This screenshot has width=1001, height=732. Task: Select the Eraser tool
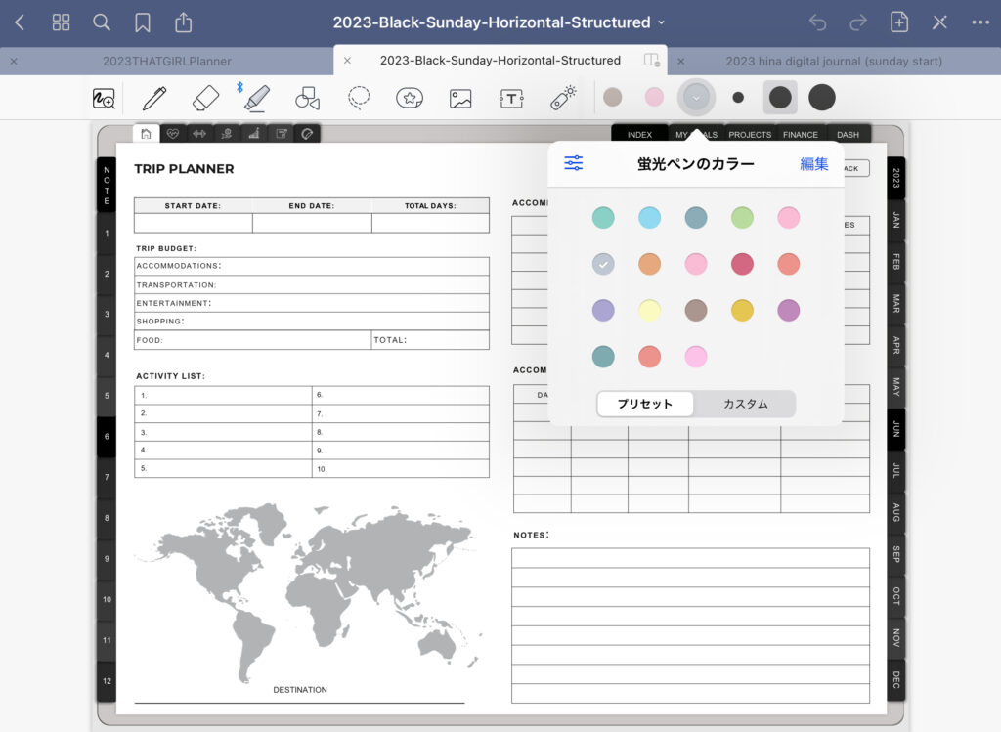(x=205, y=98)
